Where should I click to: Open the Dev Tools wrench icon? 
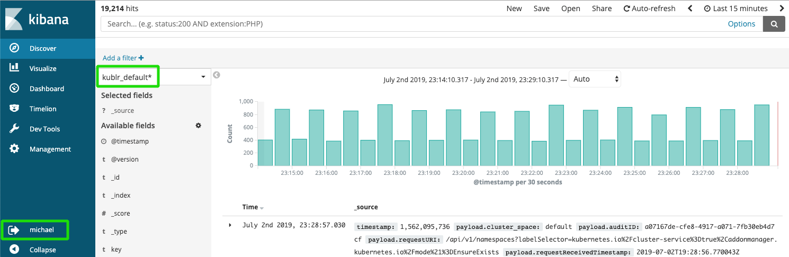point(15,129)
